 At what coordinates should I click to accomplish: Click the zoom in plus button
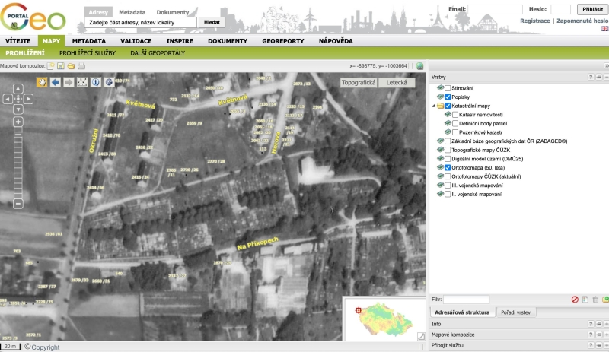click(x=18, y=122)
